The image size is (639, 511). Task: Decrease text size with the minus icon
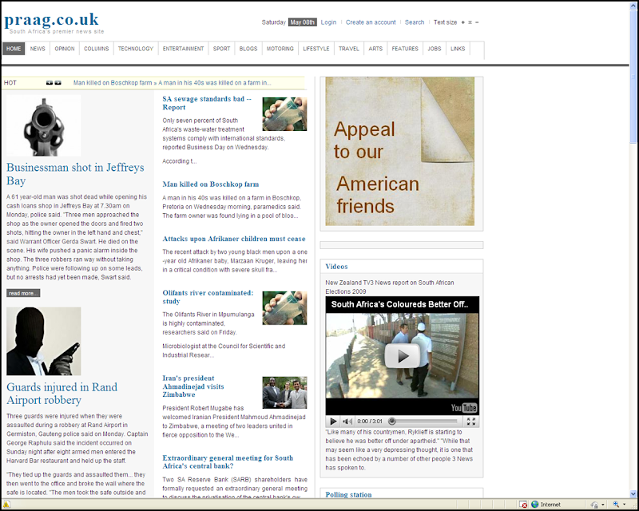[x=477, y=22]
